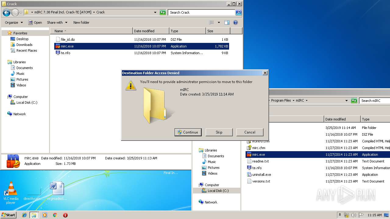Sort by Date modified in Crack window

pos(151,31)
